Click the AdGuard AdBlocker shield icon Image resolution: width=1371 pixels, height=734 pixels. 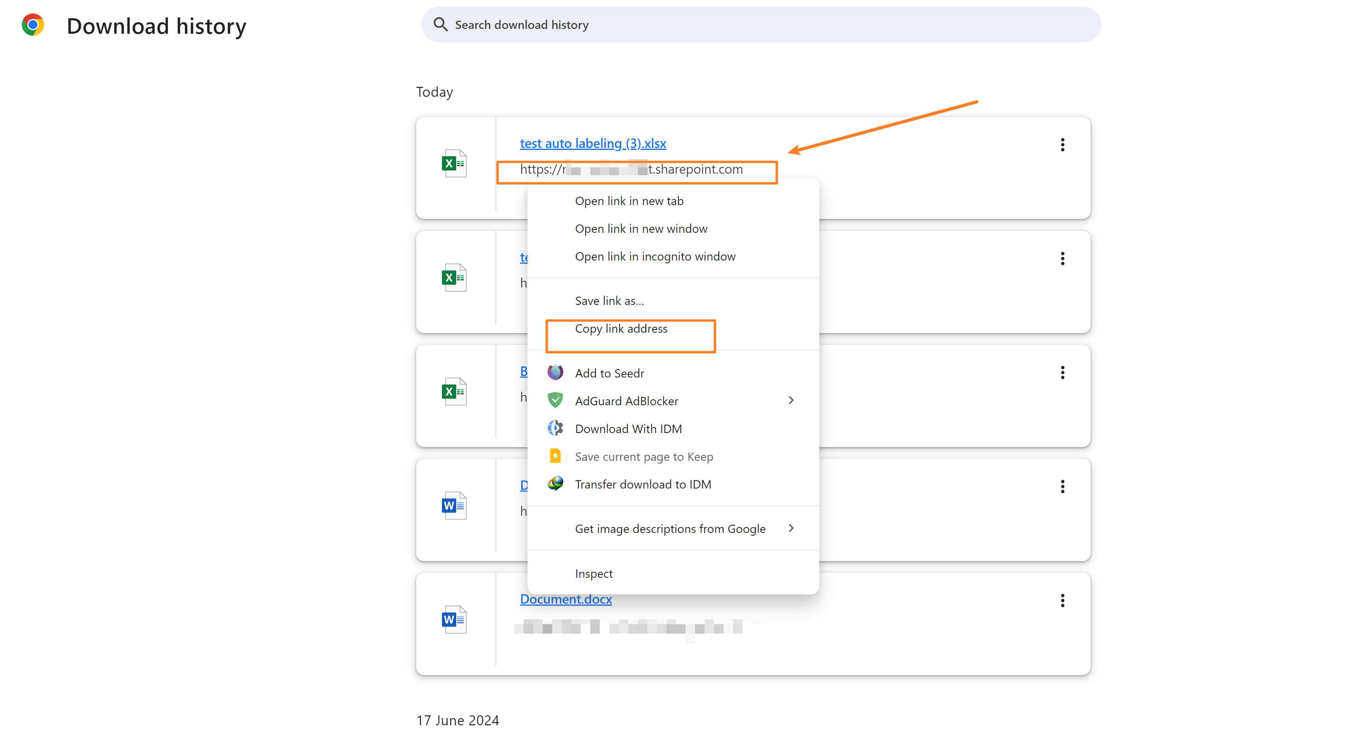coord(555,401)
